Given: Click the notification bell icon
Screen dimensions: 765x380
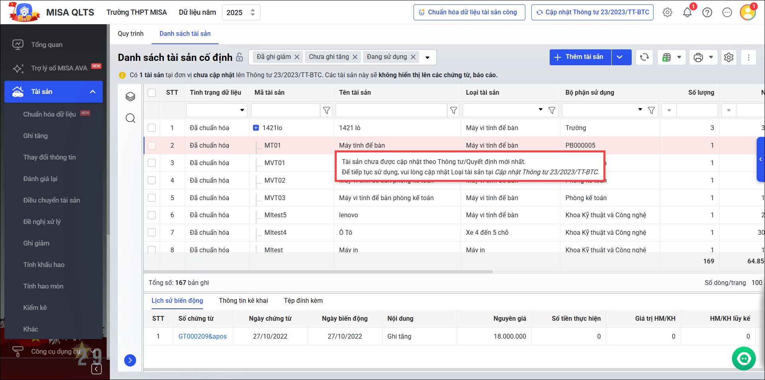Looking at the screenshot, I should pyautogui.click(x=687, y=12).
